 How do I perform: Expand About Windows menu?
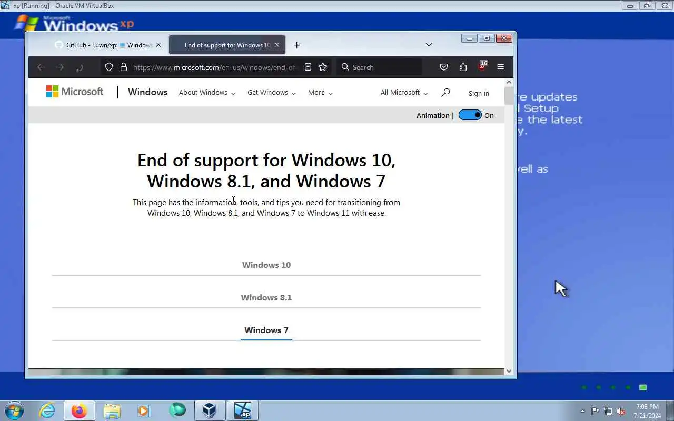(207, 92)
